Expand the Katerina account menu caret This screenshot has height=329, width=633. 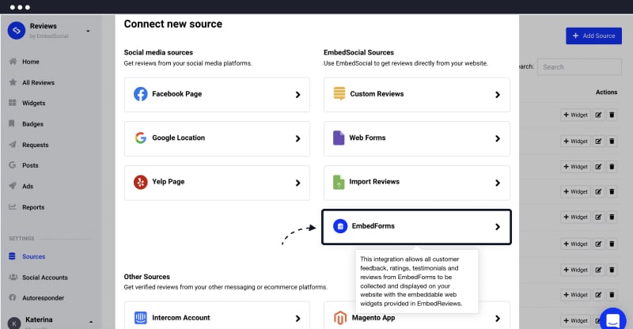tap(91, 322)
